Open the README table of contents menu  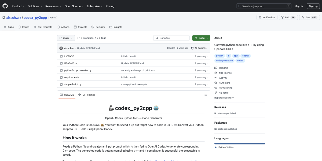click(206, 95)
